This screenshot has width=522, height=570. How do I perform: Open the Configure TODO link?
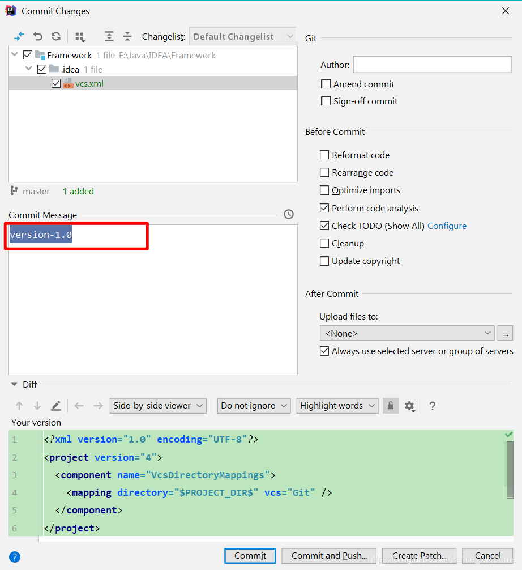pyautogui.click(x=447, y=226)
